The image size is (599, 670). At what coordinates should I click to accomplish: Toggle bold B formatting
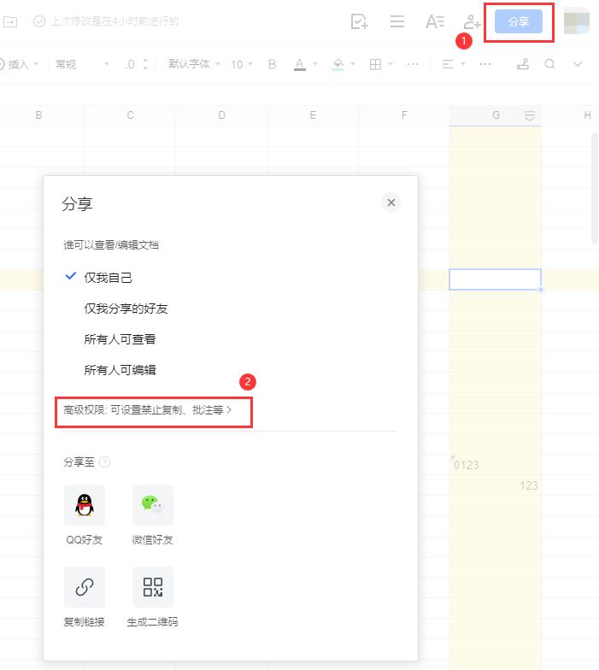[272, 65]
